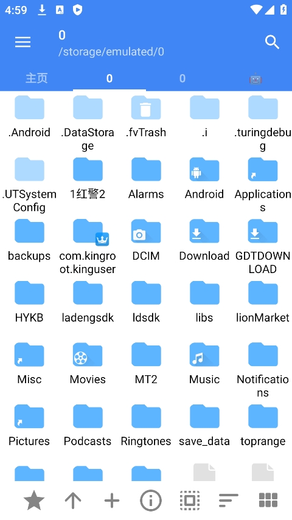This screenshot has height=520, width=292.
Task: Tap the plus icon to create new
Action: pyautogui.click(x=112, y=500)
